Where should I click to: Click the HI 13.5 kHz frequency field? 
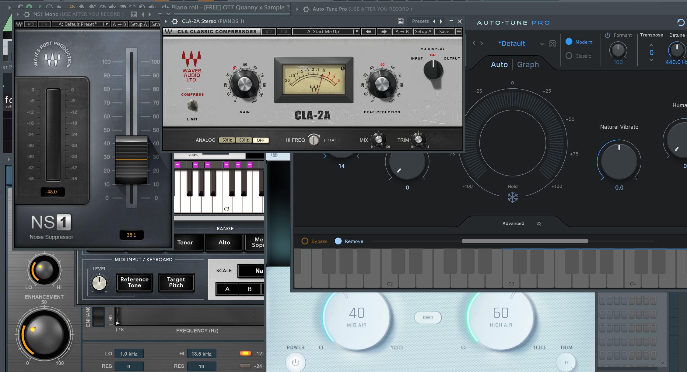pos(202,354)
